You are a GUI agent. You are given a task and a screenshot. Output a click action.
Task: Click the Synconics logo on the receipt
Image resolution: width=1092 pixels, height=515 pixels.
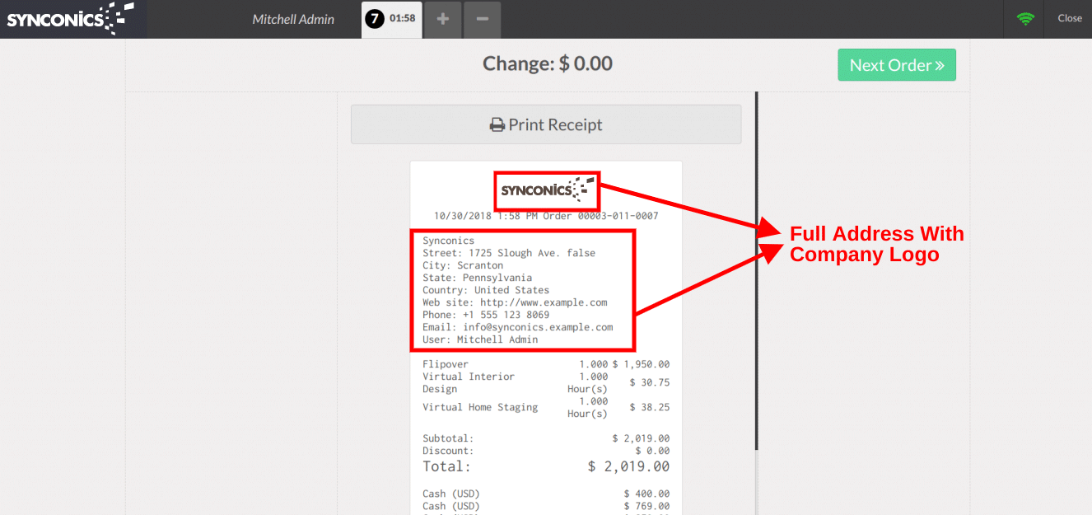point(547,190)
